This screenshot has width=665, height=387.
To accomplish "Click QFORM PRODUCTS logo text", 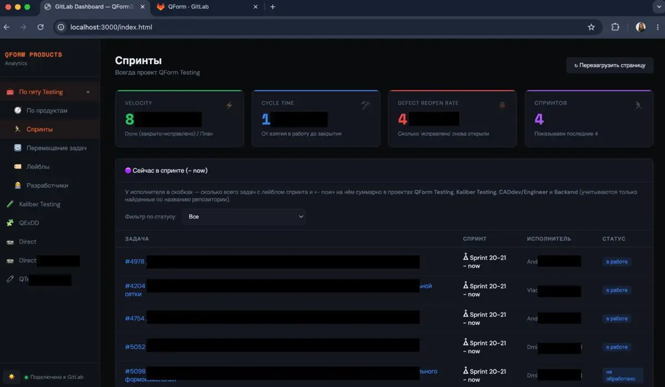I will [x=33, y=55].
